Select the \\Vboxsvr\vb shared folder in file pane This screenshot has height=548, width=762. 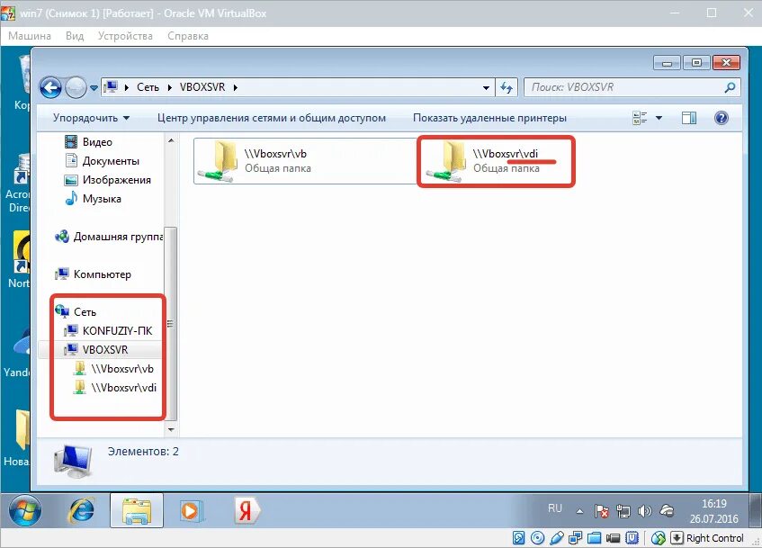pos(305,161)
